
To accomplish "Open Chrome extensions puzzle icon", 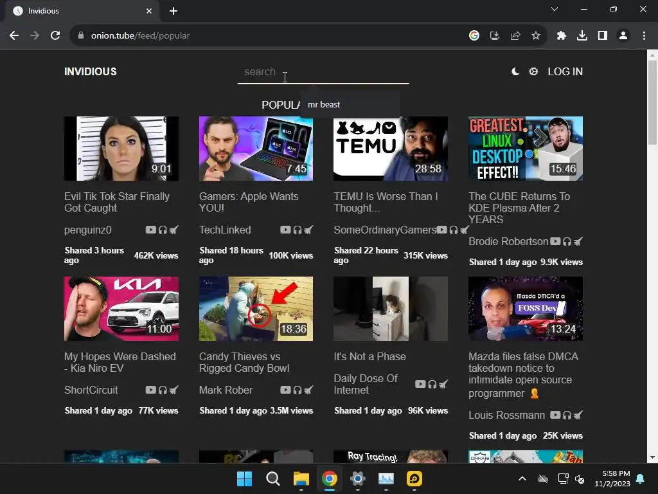I will 562,36.
